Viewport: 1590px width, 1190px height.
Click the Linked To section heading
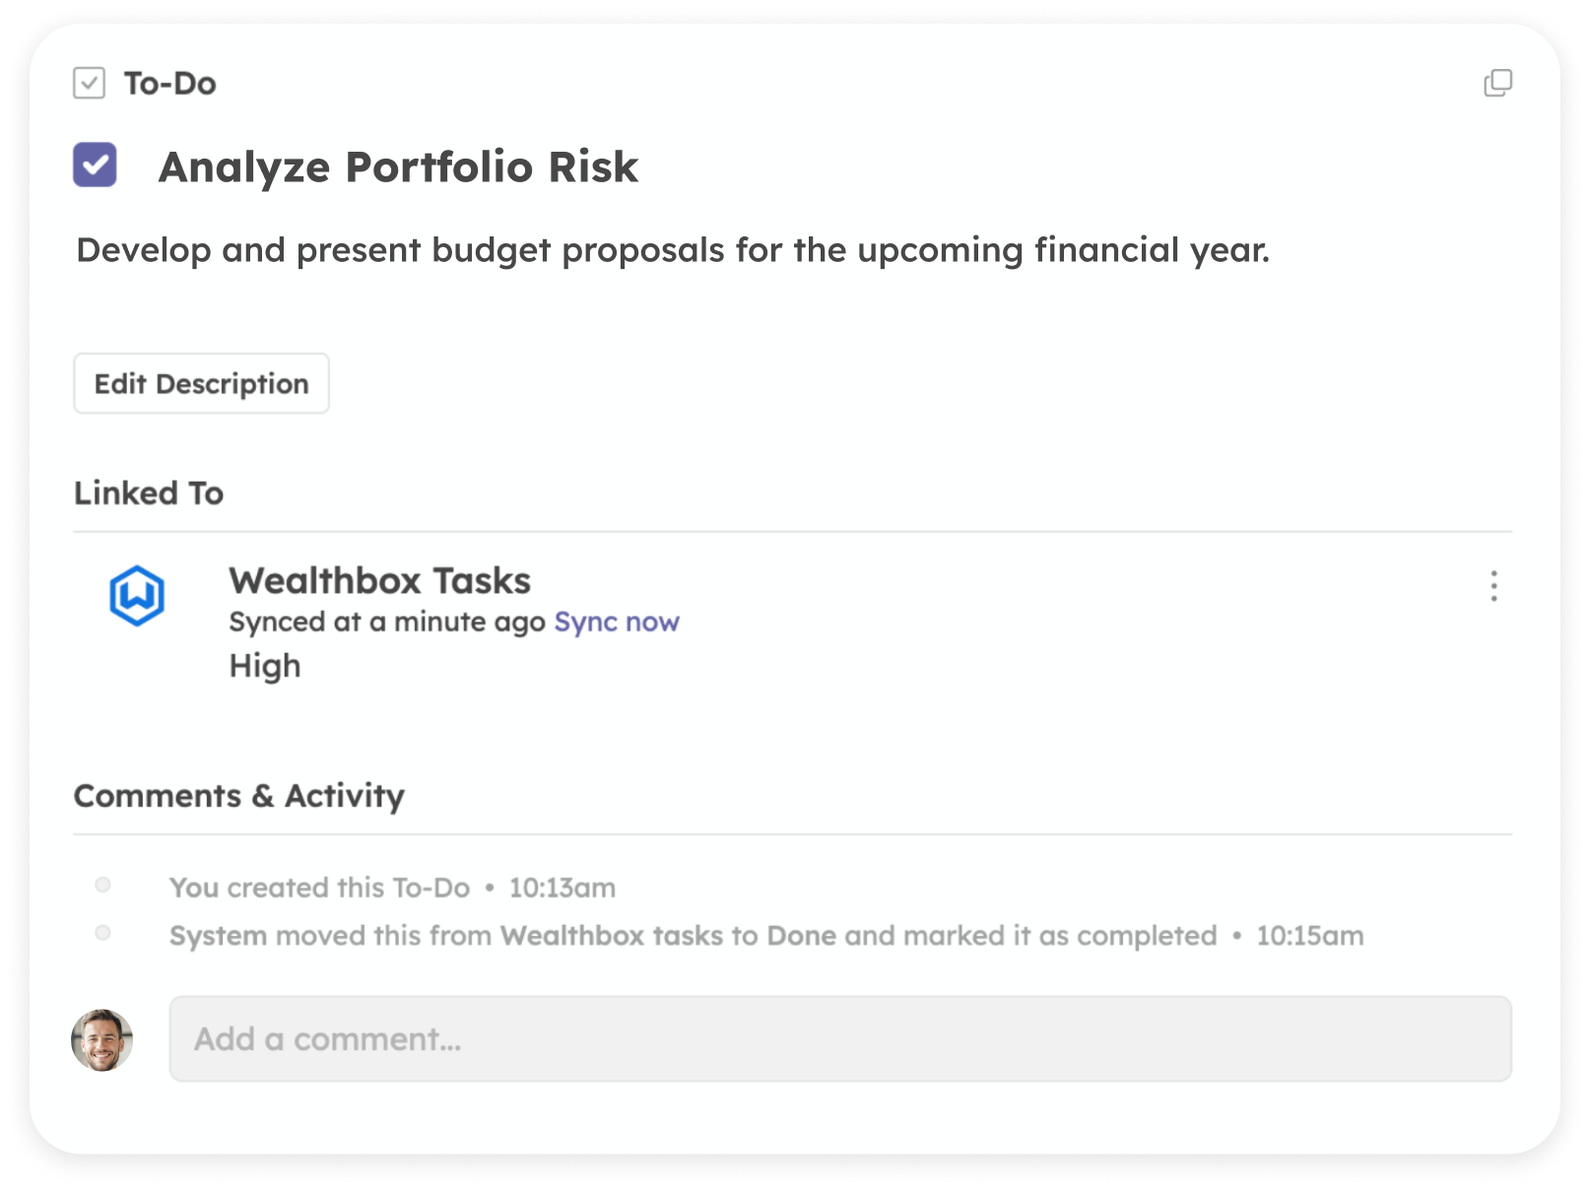pyautogui.click(x=149, y=493)
